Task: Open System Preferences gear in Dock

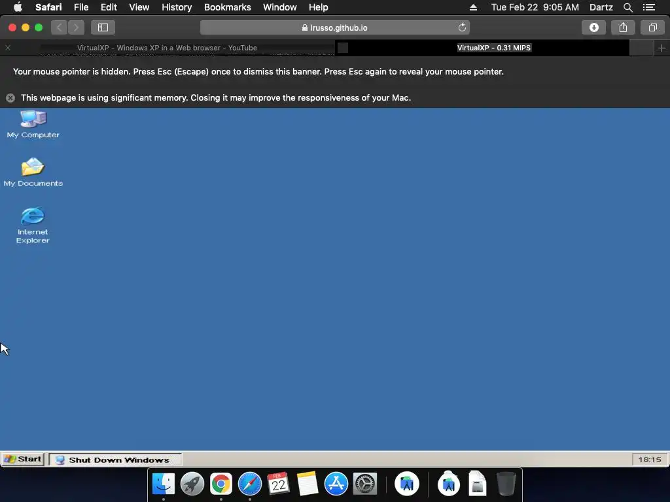Action: coord(365,484)
